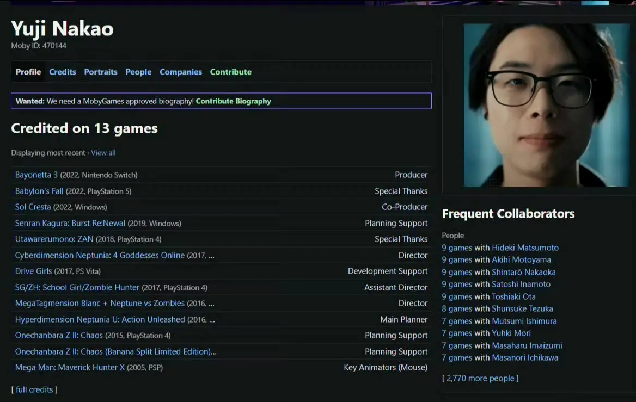The image size is (636, 402).
Task: Click the Yuji Nakao page heading
Action: pyautogui.click(x=63, y=29)
